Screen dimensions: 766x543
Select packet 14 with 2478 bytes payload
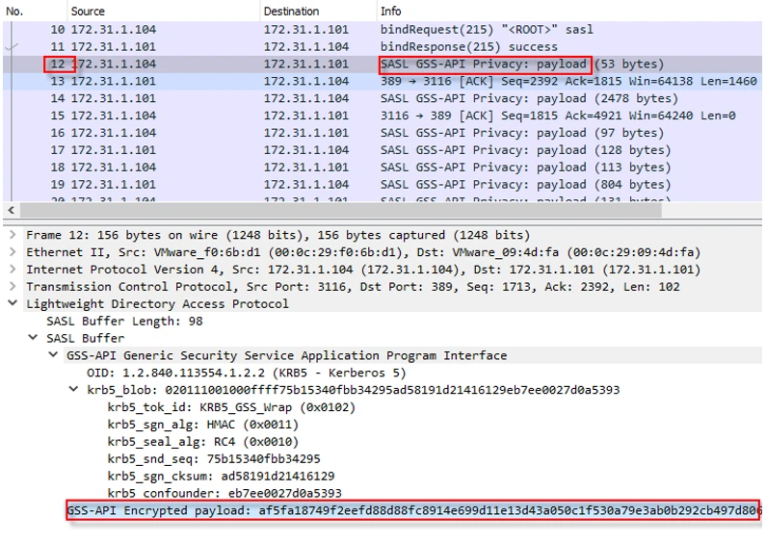coord(289,99)
